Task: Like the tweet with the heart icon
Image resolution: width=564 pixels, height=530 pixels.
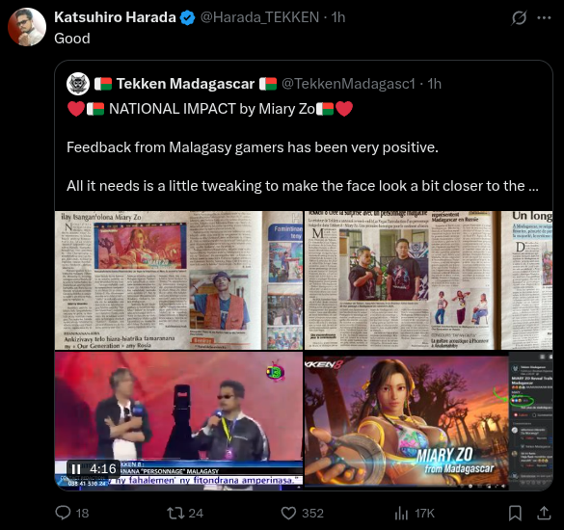Action: click(288, 513)
